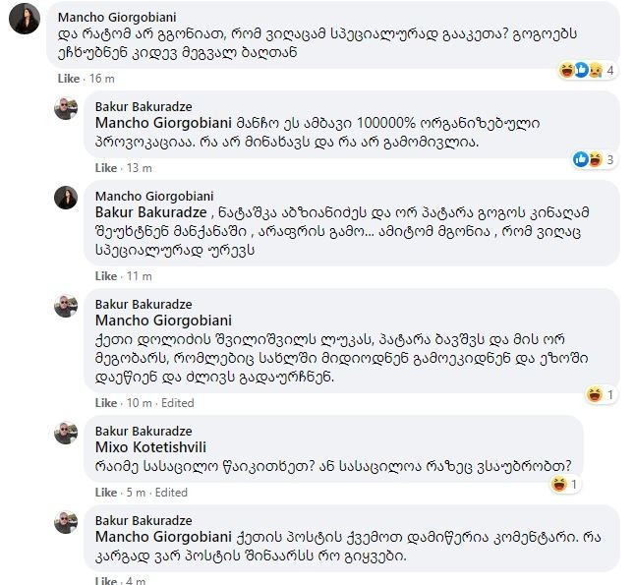Click the Edited label on the 10 m reply

click(176, 403)
